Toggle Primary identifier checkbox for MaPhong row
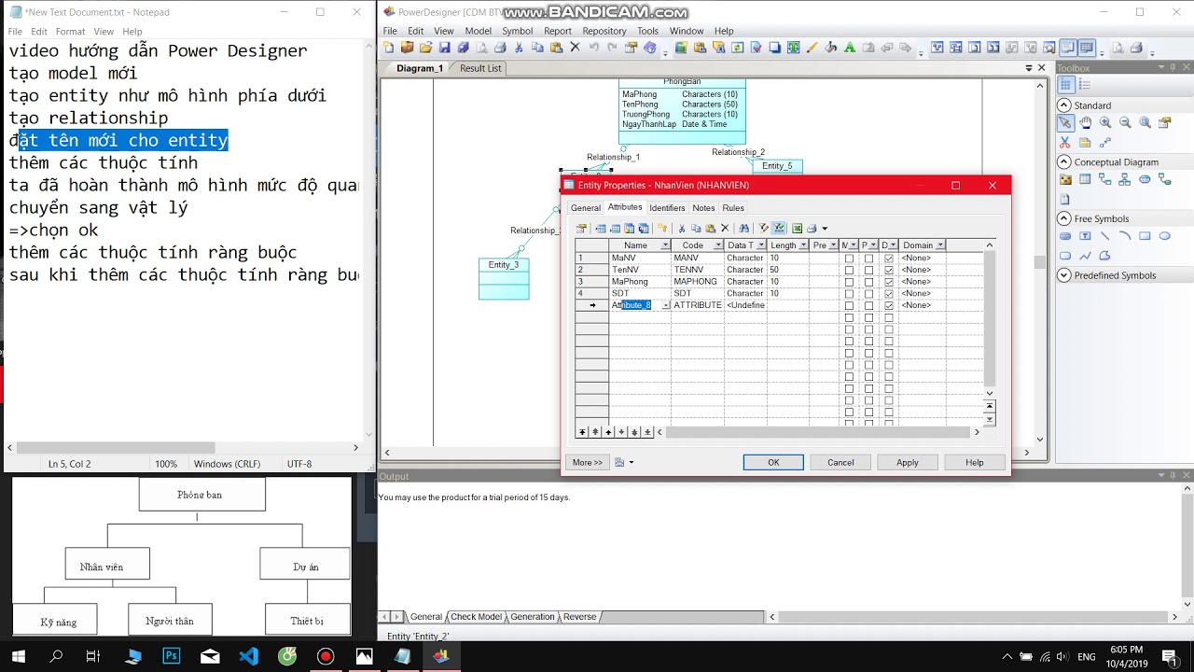Viewport: 1194px width, 672px height. [868, 282]
